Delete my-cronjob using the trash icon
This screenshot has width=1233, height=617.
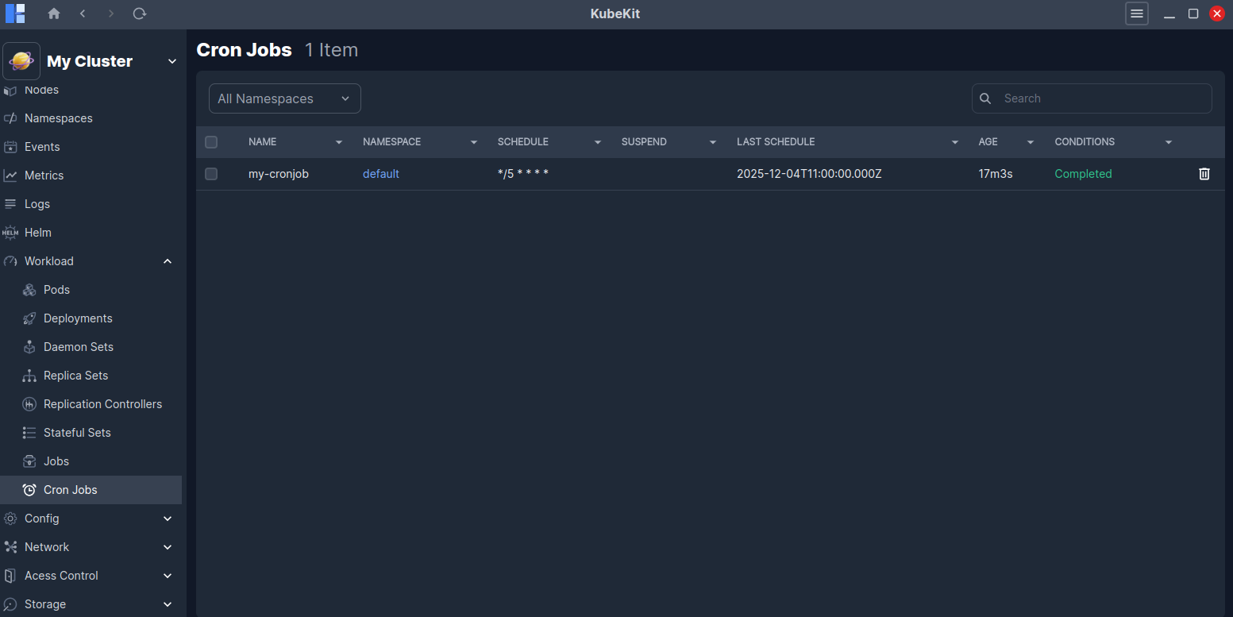[1204, 174]
